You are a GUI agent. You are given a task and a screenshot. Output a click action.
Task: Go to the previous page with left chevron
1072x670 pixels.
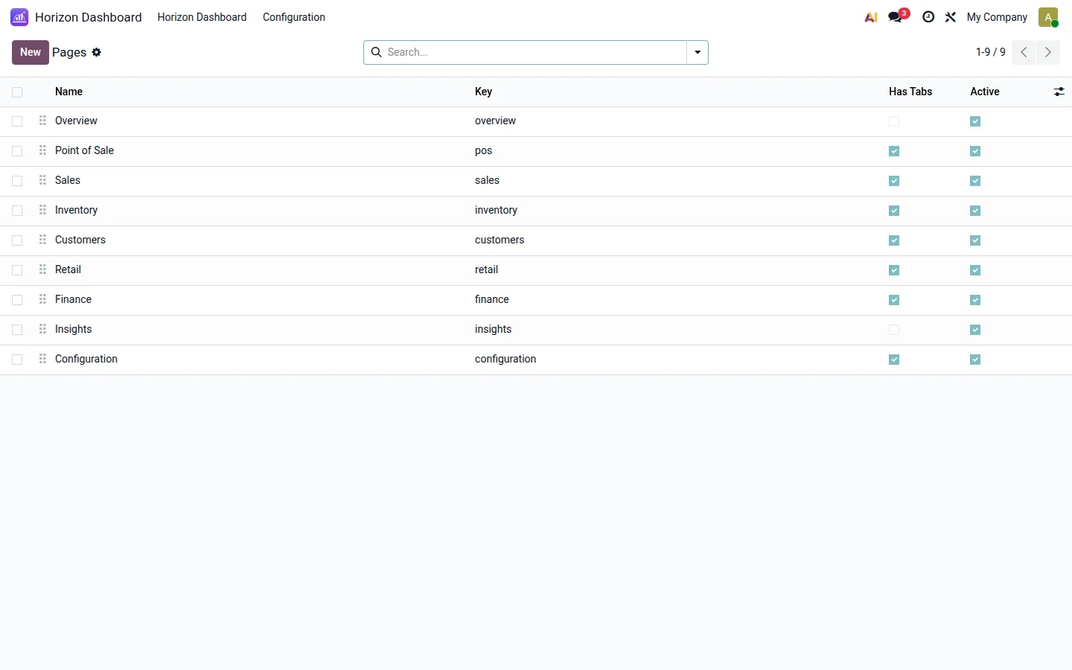(x=1024, y=52)
